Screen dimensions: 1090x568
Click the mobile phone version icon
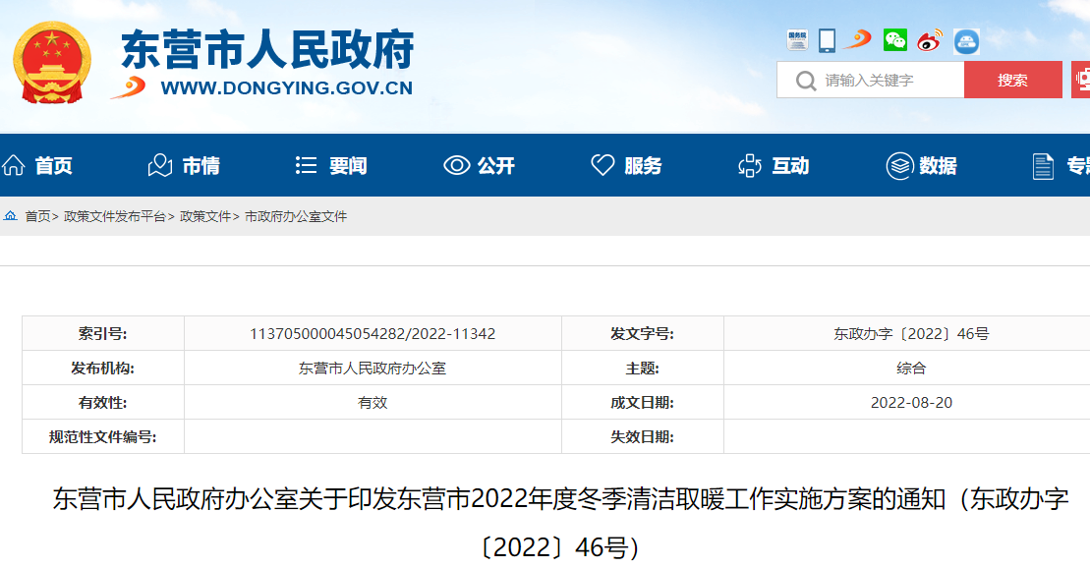[x=828, y=39]
